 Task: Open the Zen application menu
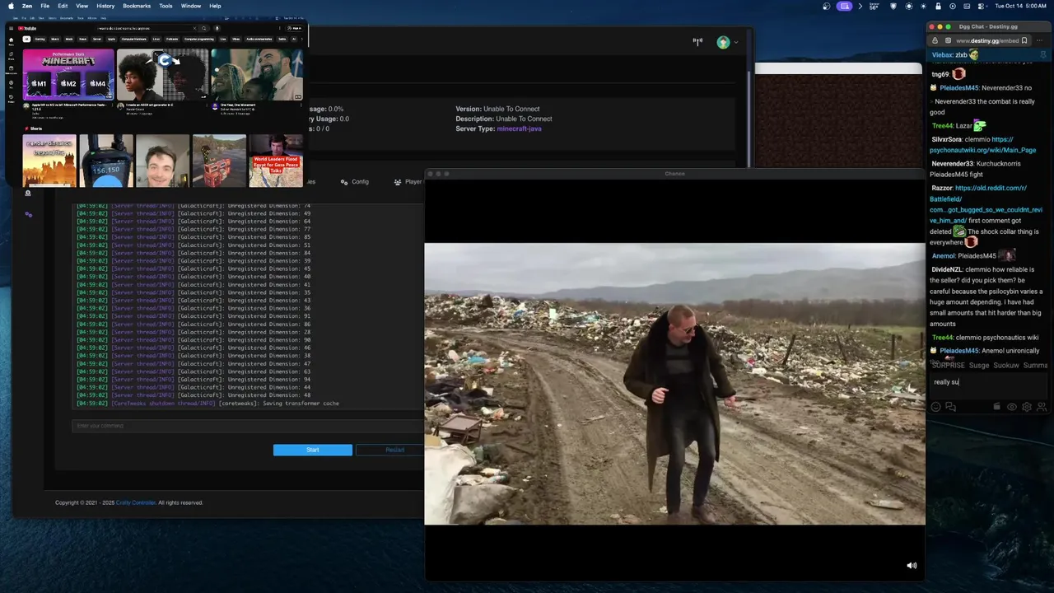coord(27,6)
